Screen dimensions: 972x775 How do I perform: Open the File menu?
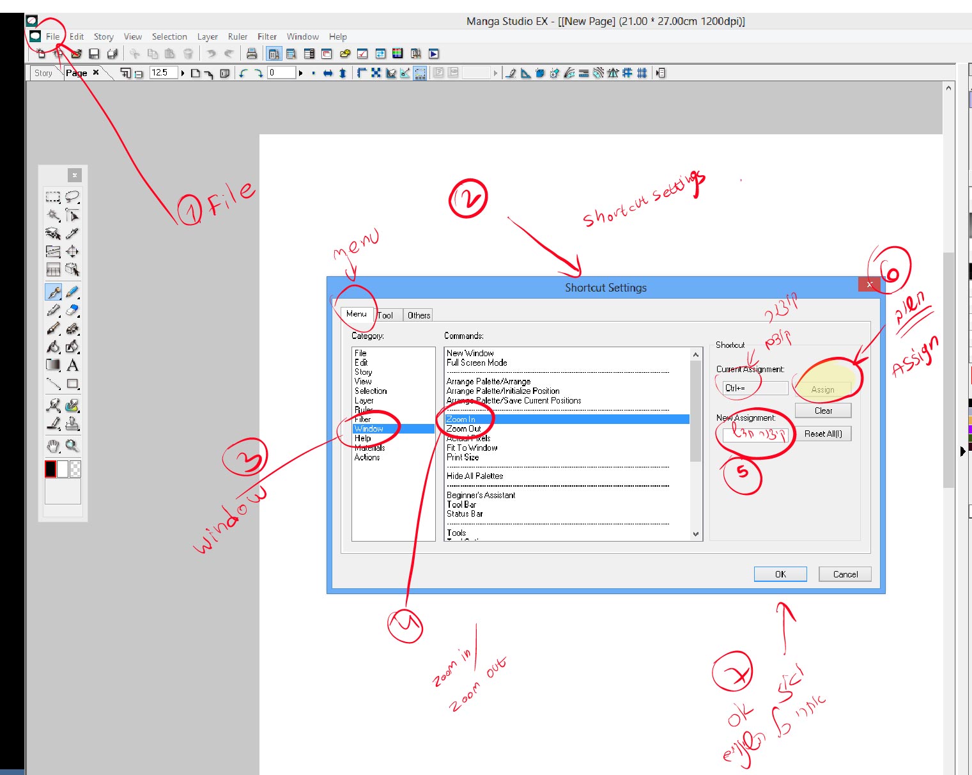(x=53, y=36)
